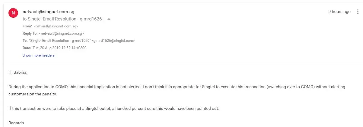Collapse the email header details arrow

tap(109, 19)
